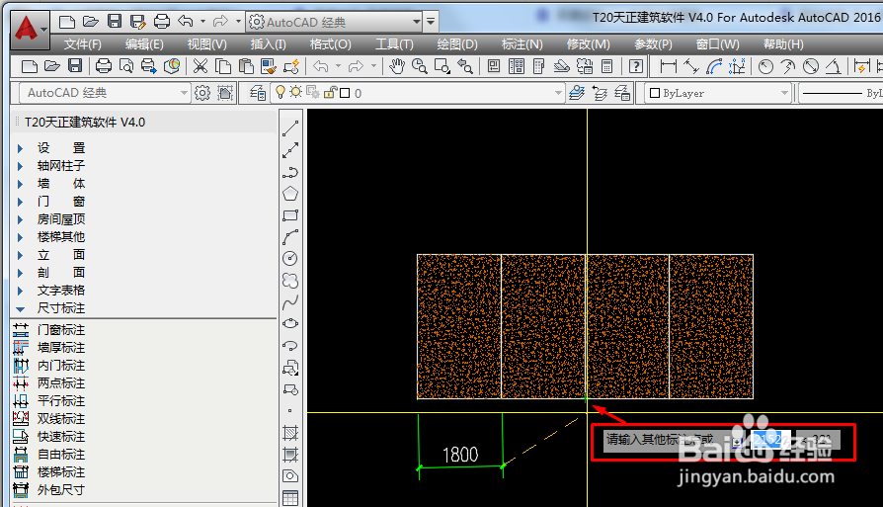Open the Layer Properties Manager icon
The width and height of the screenshot is (883, 507).
point(258,93)
